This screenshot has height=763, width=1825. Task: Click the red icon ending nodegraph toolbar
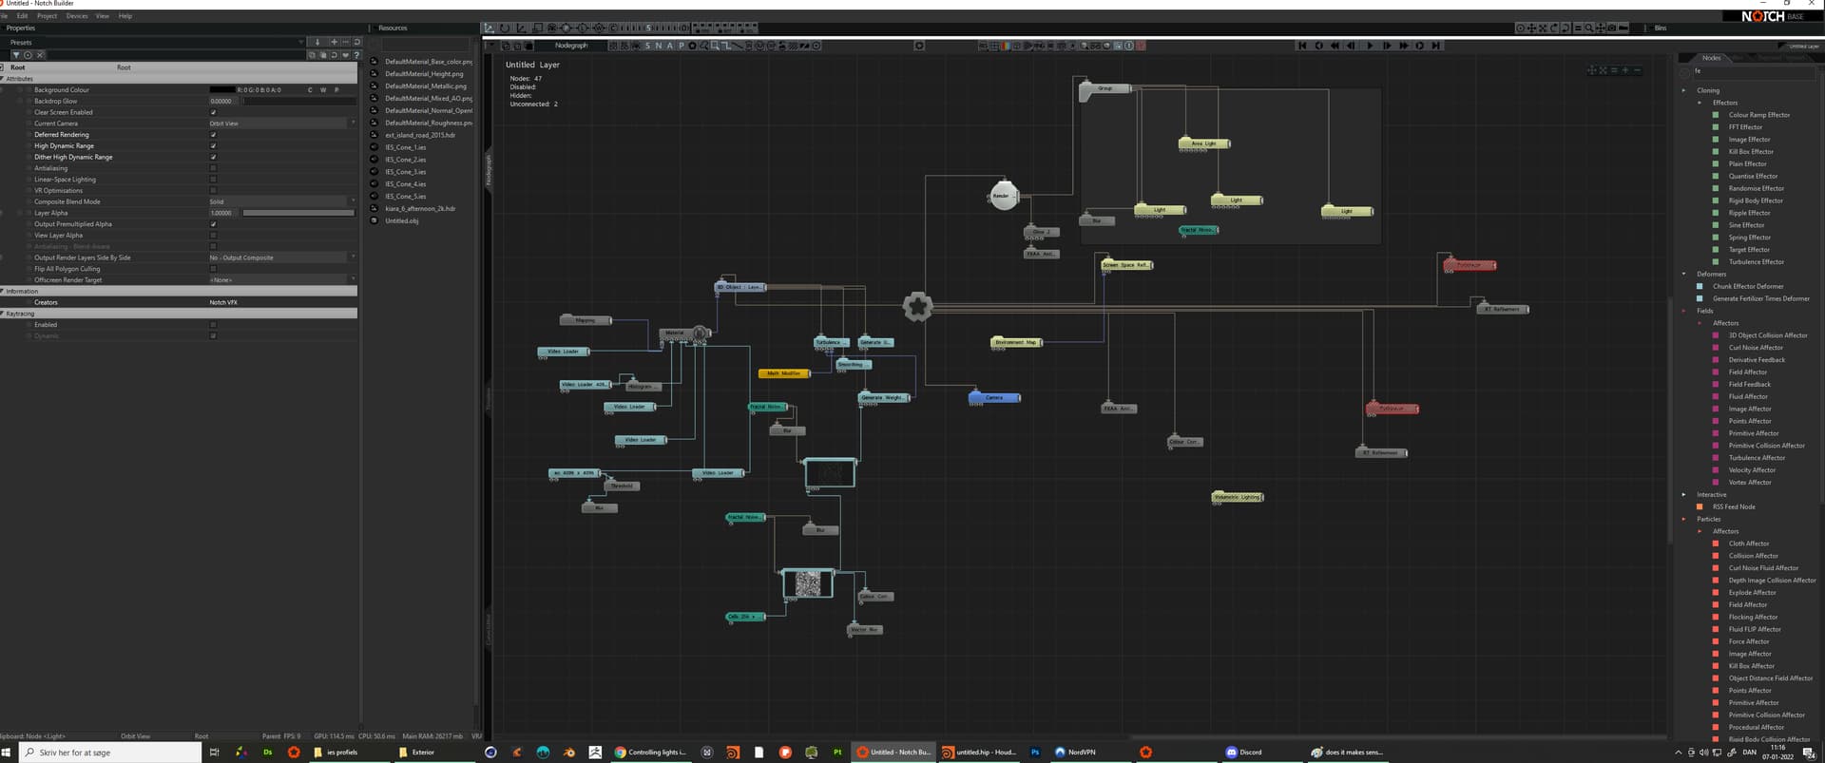(1141, 46)
